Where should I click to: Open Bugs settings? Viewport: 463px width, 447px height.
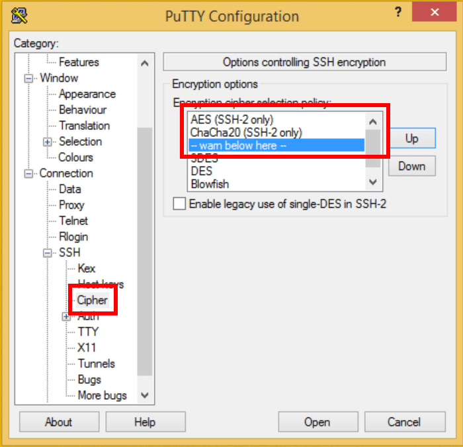coord(89,380)
